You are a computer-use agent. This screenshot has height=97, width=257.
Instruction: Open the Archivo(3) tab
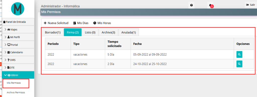[x=108, y=32]
